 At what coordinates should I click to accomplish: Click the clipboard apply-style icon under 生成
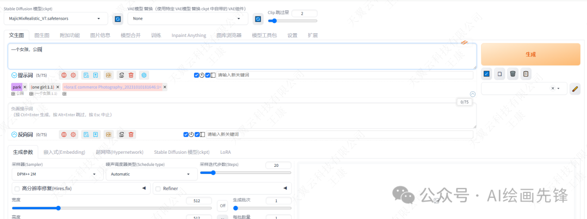click(526, 74)
